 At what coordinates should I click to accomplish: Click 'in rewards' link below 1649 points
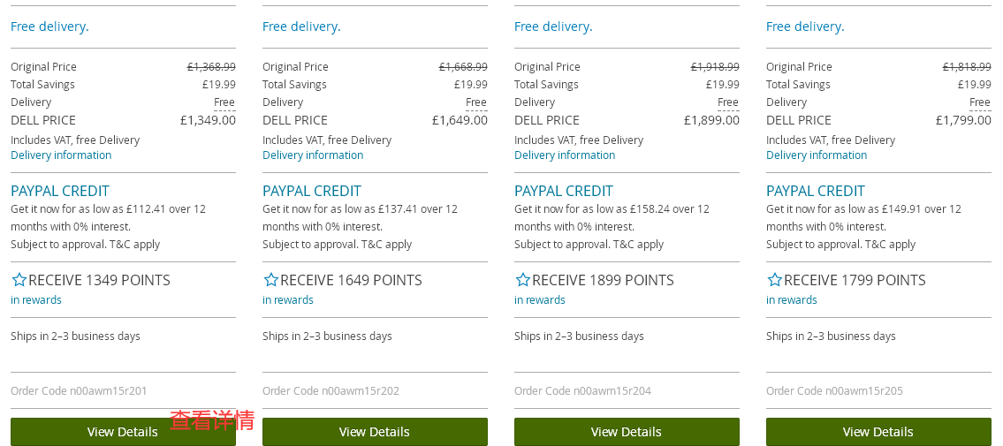tap(288, 300)
